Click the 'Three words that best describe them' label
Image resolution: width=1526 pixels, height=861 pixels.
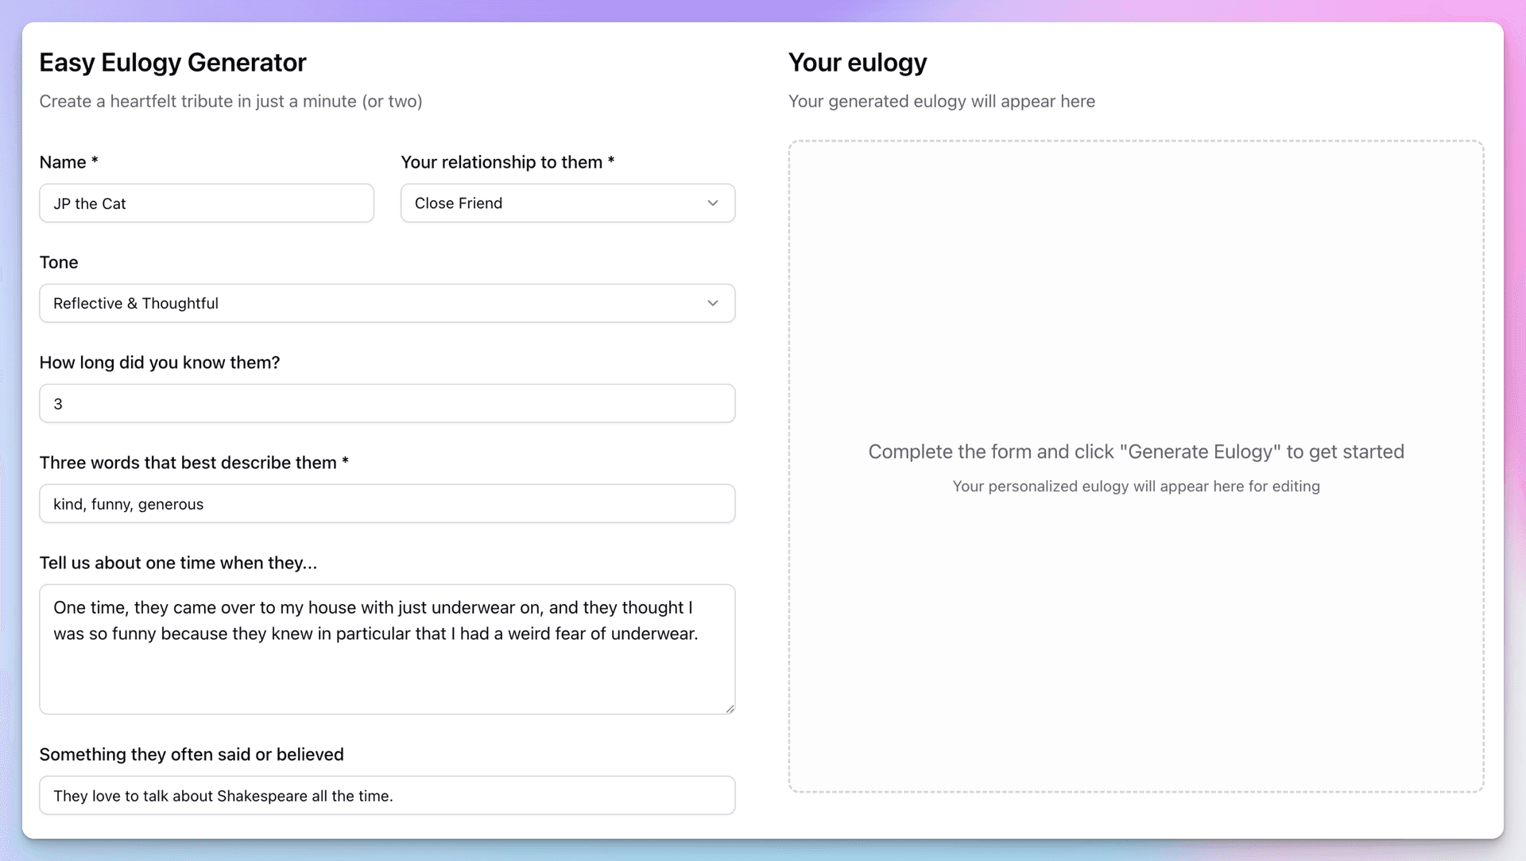click(x=194, y=462)
